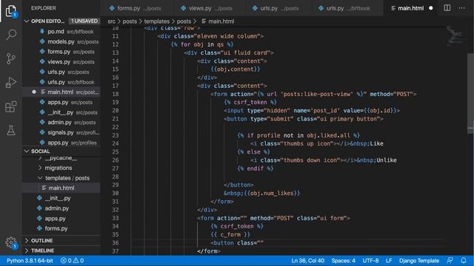The image size is (474, 266).
Task: Open the Explorer view in the activity bar
Action: (x=11, y=11)
